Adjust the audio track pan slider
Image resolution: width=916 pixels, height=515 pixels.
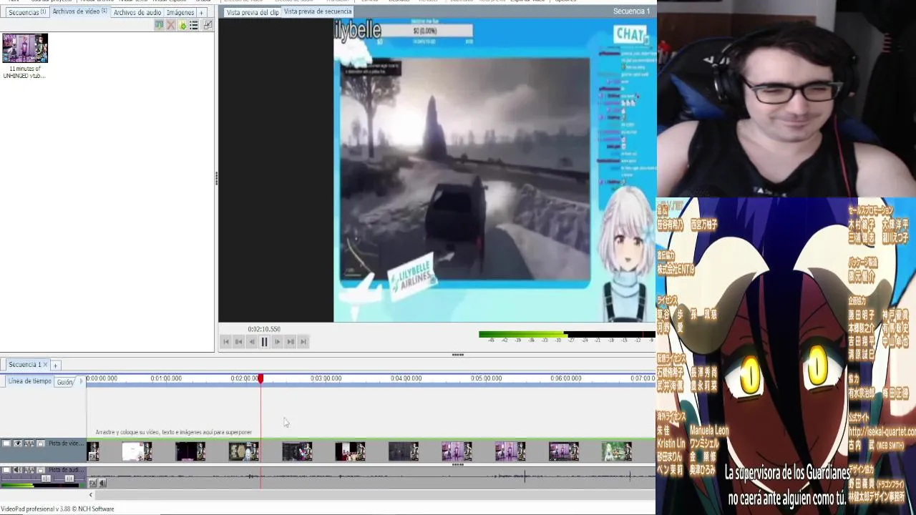click(69, 479)
